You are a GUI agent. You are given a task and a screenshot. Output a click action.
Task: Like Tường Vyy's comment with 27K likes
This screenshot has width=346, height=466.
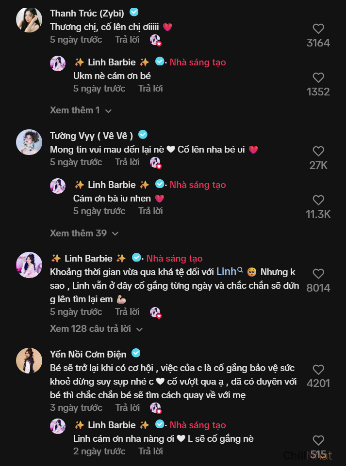pyautogui.click(x=318, y=151)
